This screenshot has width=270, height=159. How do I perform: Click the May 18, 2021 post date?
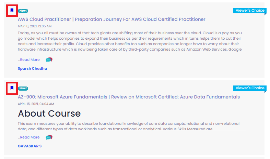coord(35,26)
